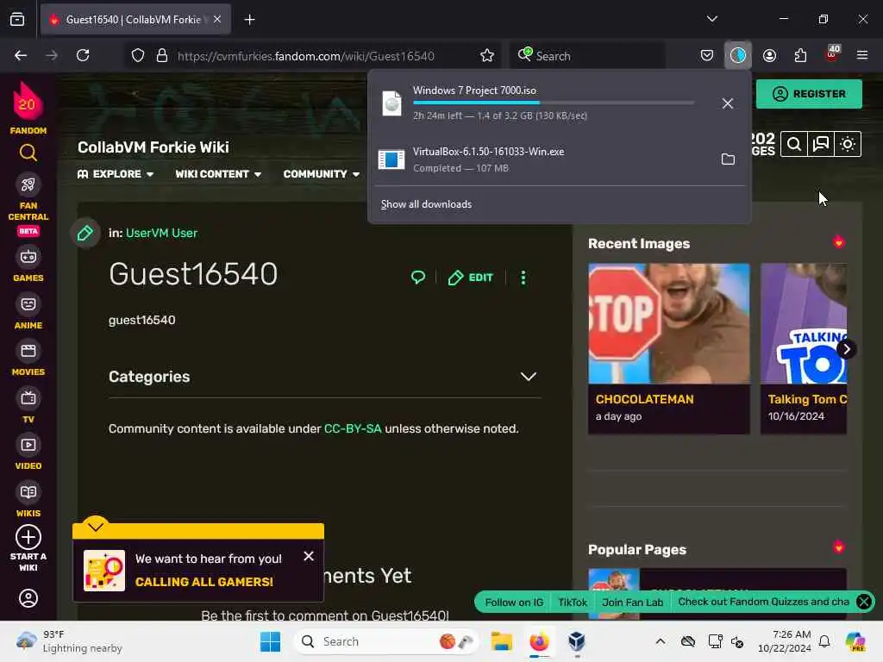List all tabs dropdown arrow
The height and width of the screenshot is (662, 883).
711,19
